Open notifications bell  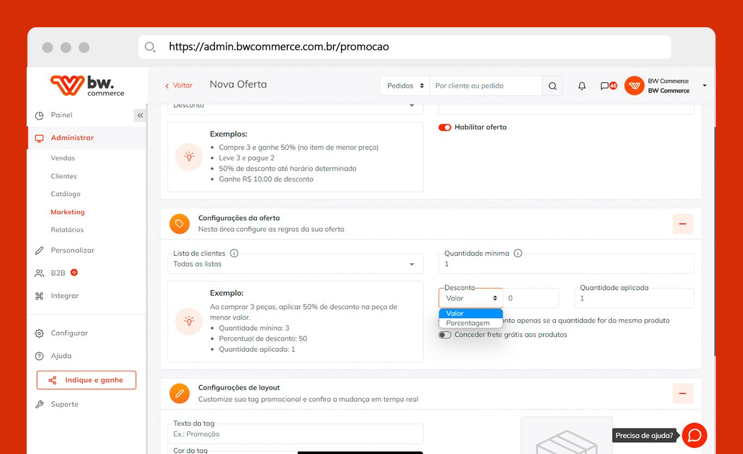click(582, 86)
